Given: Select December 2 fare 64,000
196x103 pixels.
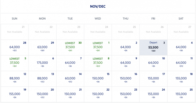Looking at the screenshot, I should click(125, 47).
